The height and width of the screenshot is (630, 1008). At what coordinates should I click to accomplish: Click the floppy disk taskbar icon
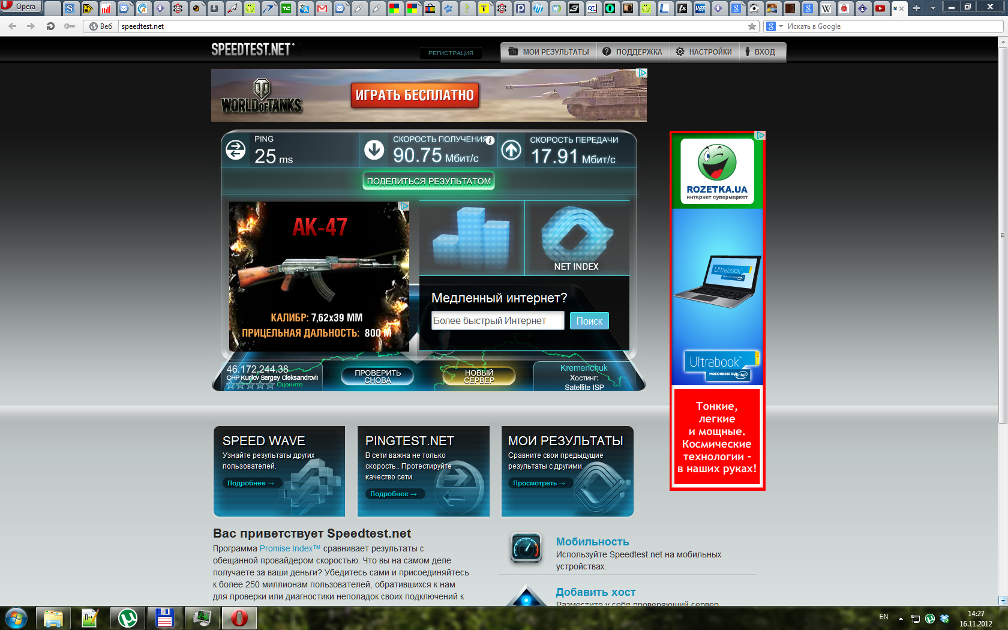coord(165,618)
